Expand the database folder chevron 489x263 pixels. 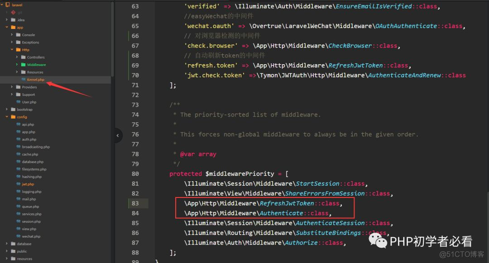coord(7,244)
